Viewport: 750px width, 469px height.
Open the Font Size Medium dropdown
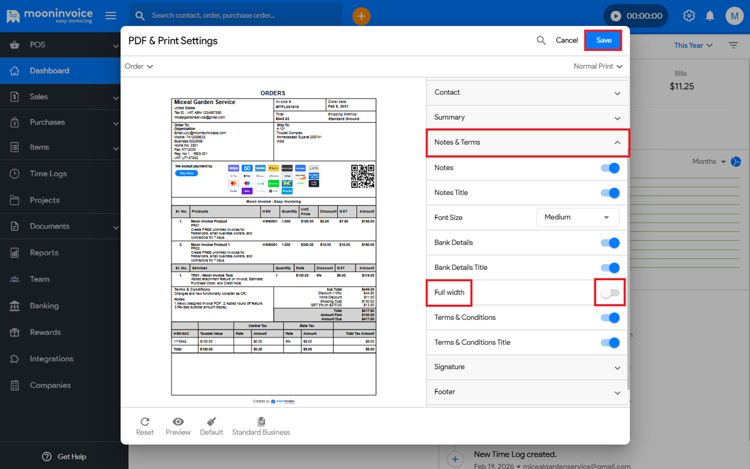(x=577, y=217)
